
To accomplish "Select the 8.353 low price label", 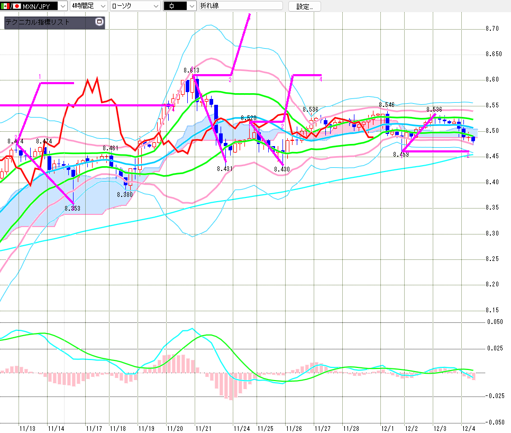I will coord(72,208).
